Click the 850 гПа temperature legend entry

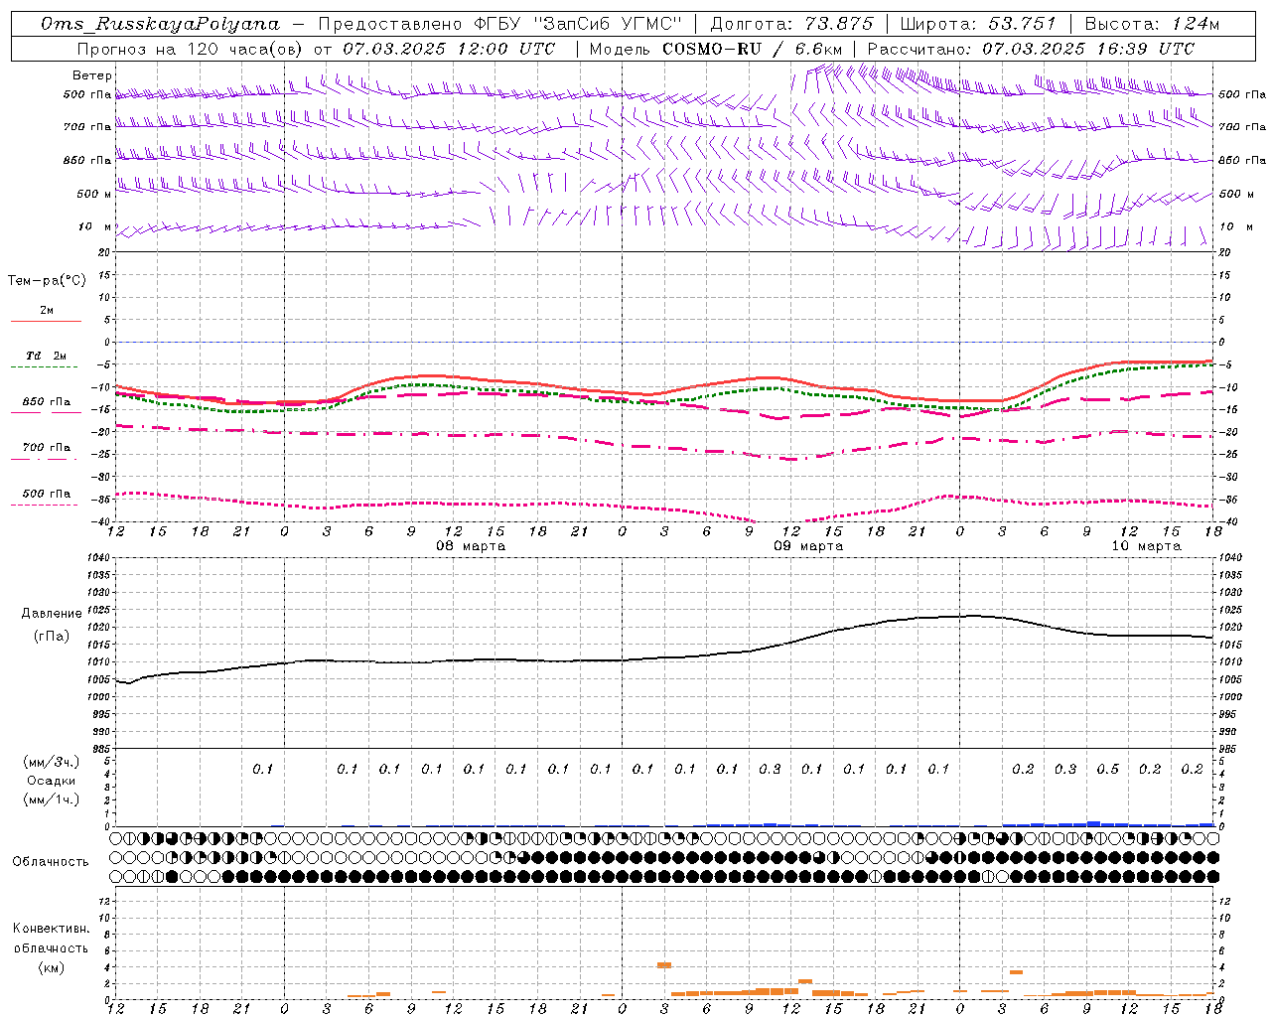[x=46, y=402]
